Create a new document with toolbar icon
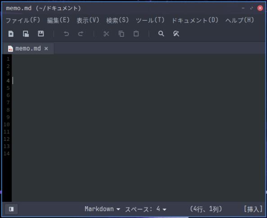Image resolution: width=267 pixels, height=218 pixels. [11, 34]
